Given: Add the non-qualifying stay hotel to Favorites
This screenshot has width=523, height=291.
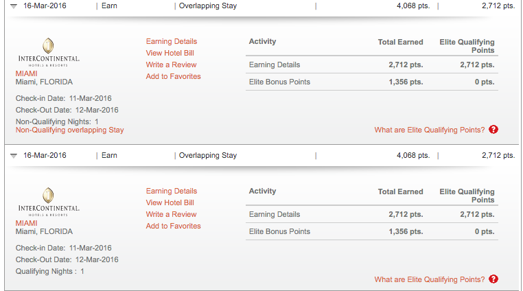Looking at the screenshot, I should coord(173,77).
